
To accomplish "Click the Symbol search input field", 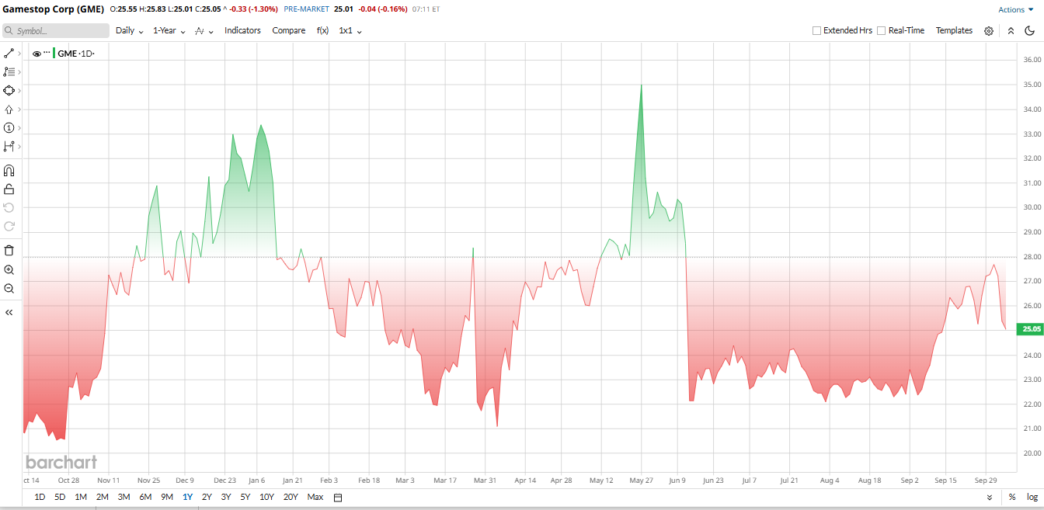I will (x=56, y=31).
